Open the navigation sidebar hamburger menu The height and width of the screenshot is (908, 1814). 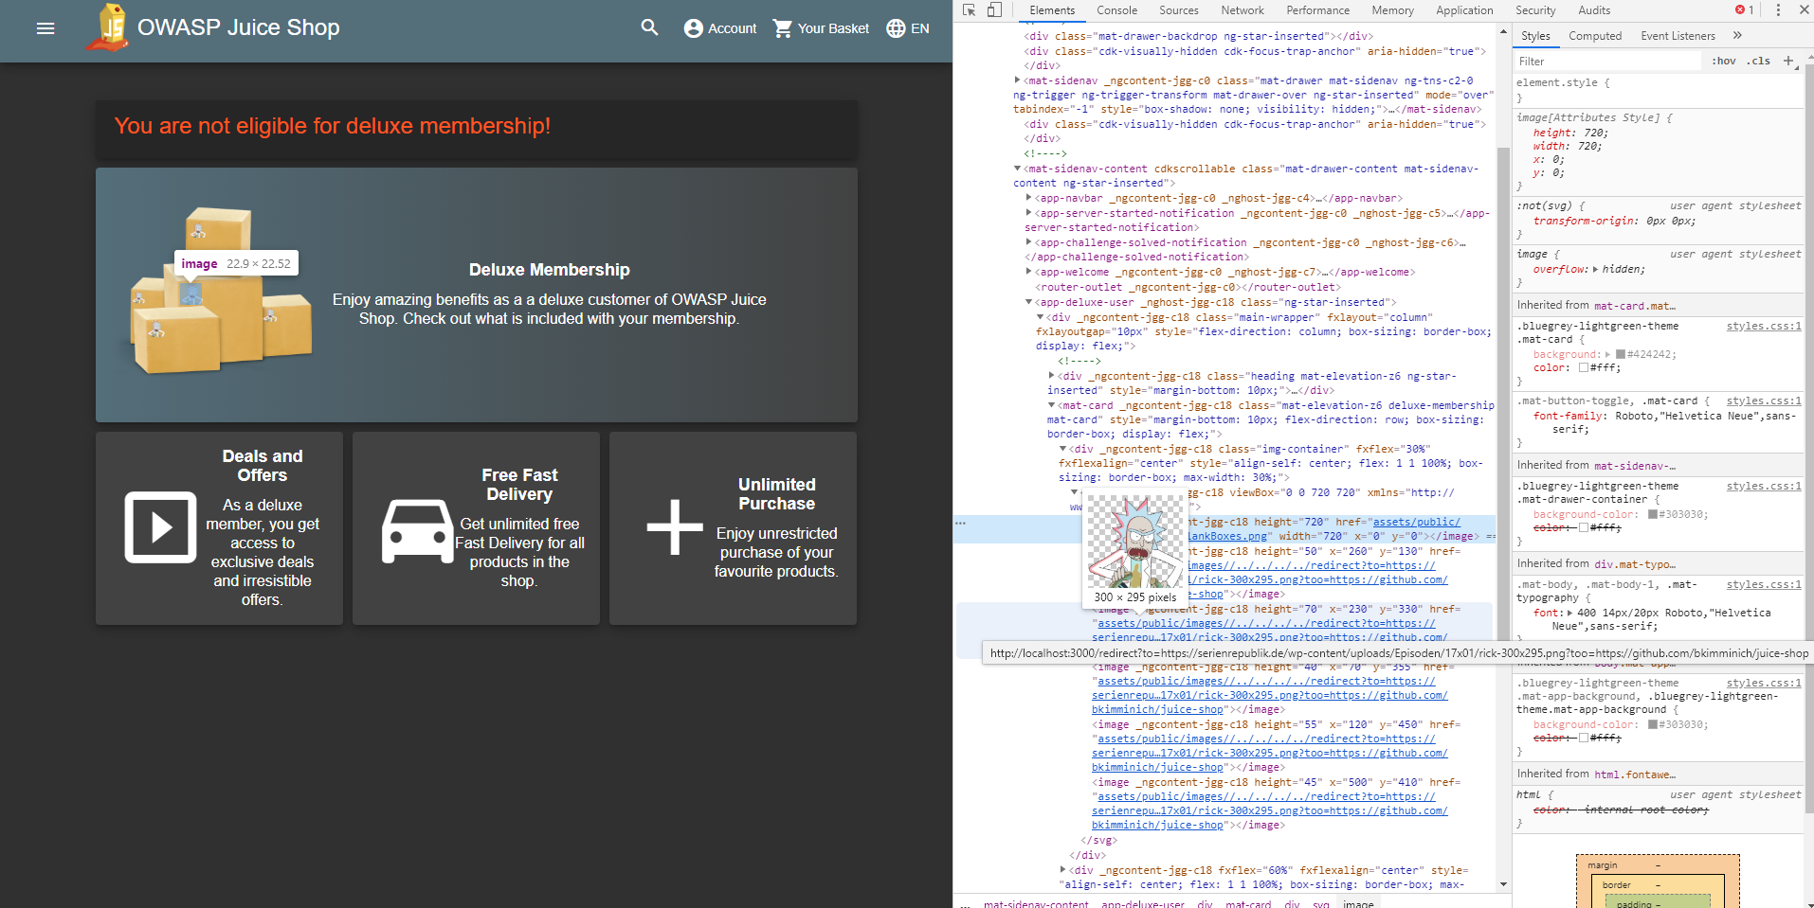coord(45,28)
